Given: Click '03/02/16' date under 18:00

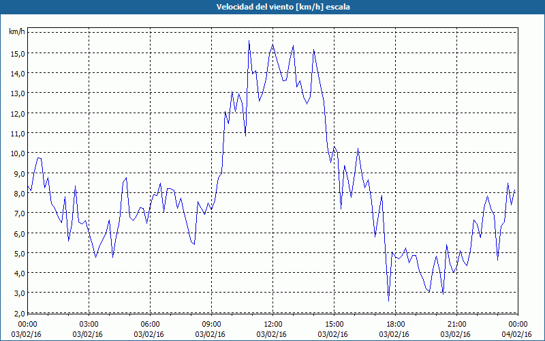Looking at the screenshot, I should click(394, 334).
